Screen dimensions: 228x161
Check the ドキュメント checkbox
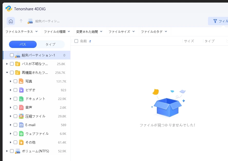point(15,99)
